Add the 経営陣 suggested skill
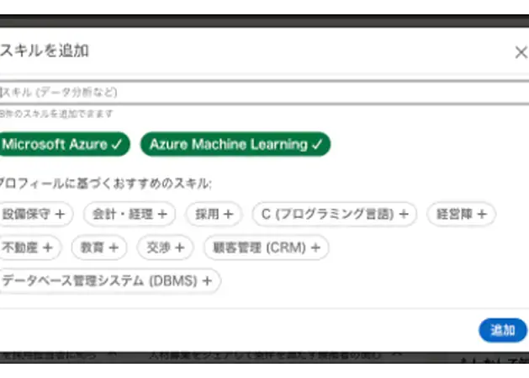Image resolution: width=529 pixels, height=378 pixels. 461,214
